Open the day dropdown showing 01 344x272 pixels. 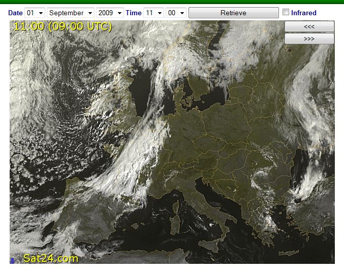click(35, 13)
